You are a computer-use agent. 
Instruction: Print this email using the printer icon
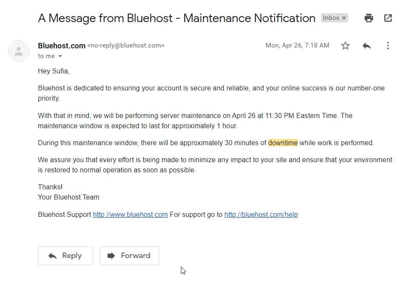(369, 18)
